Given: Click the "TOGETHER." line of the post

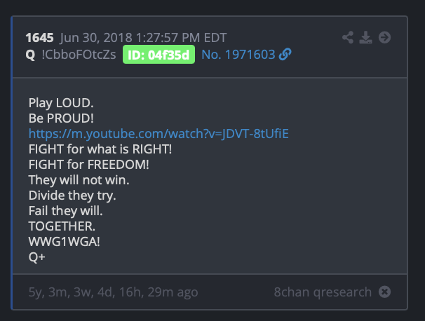Looking at the screenshot, I should point(62,226).
